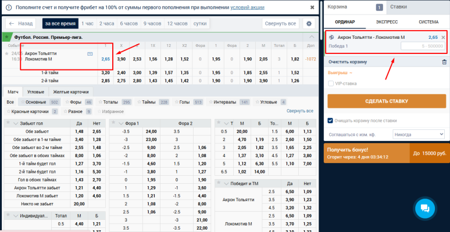Star the Индивидуальный тотал block
Image resolution: width=450 pixels, height=232 pixels.
tap(8, 215)
